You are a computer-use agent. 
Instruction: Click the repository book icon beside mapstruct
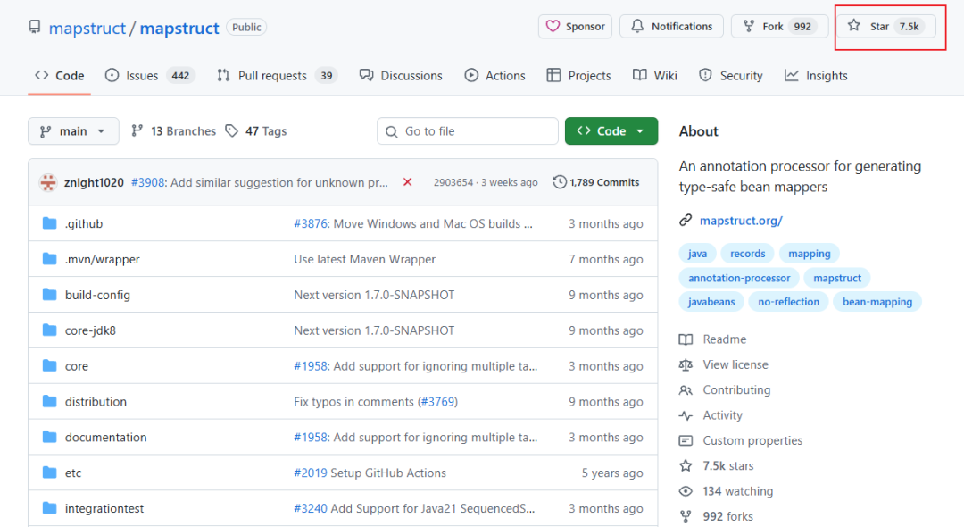[35, 27]
